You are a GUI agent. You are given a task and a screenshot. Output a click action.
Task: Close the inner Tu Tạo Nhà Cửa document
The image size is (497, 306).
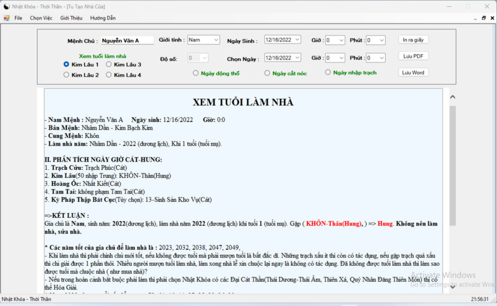tap(492, 18)
